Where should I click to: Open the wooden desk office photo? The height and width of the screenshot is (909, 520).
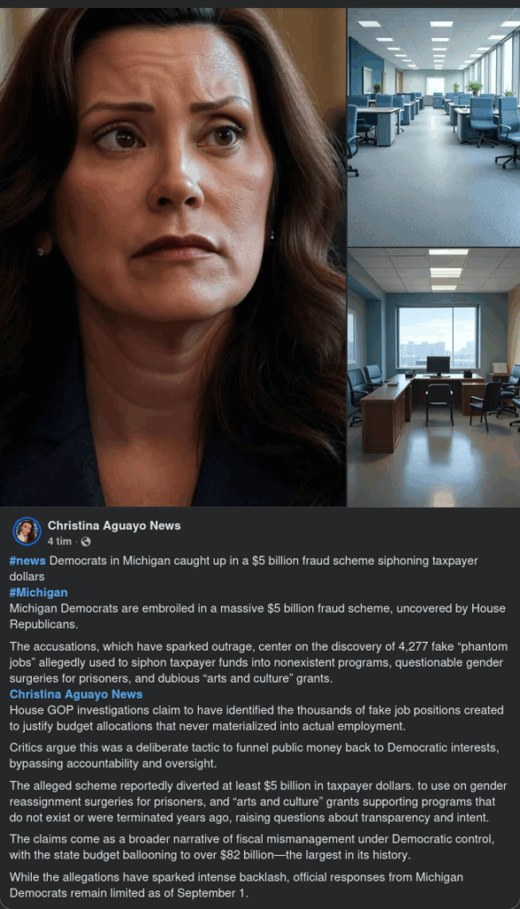tap(434, 377)
